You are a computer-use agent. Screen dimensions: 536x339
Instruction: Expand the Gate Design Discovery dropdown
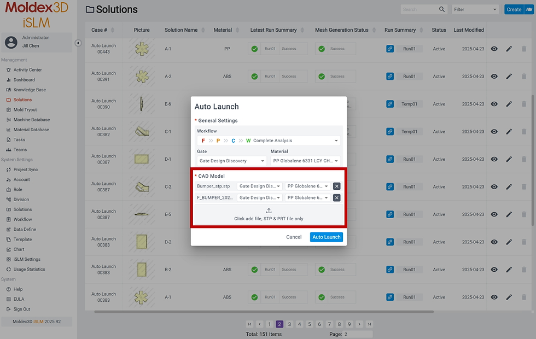pyautogui.click(x=231, y=161)
